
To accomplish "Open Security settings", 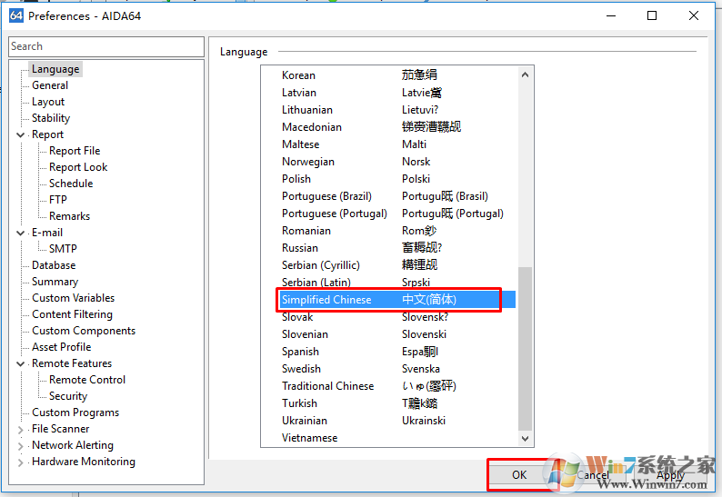I will (x=68, y=396).
